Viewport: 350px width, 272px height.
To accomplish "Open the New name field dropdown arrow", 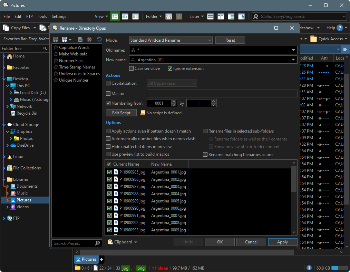I will [x=293, y=60].
